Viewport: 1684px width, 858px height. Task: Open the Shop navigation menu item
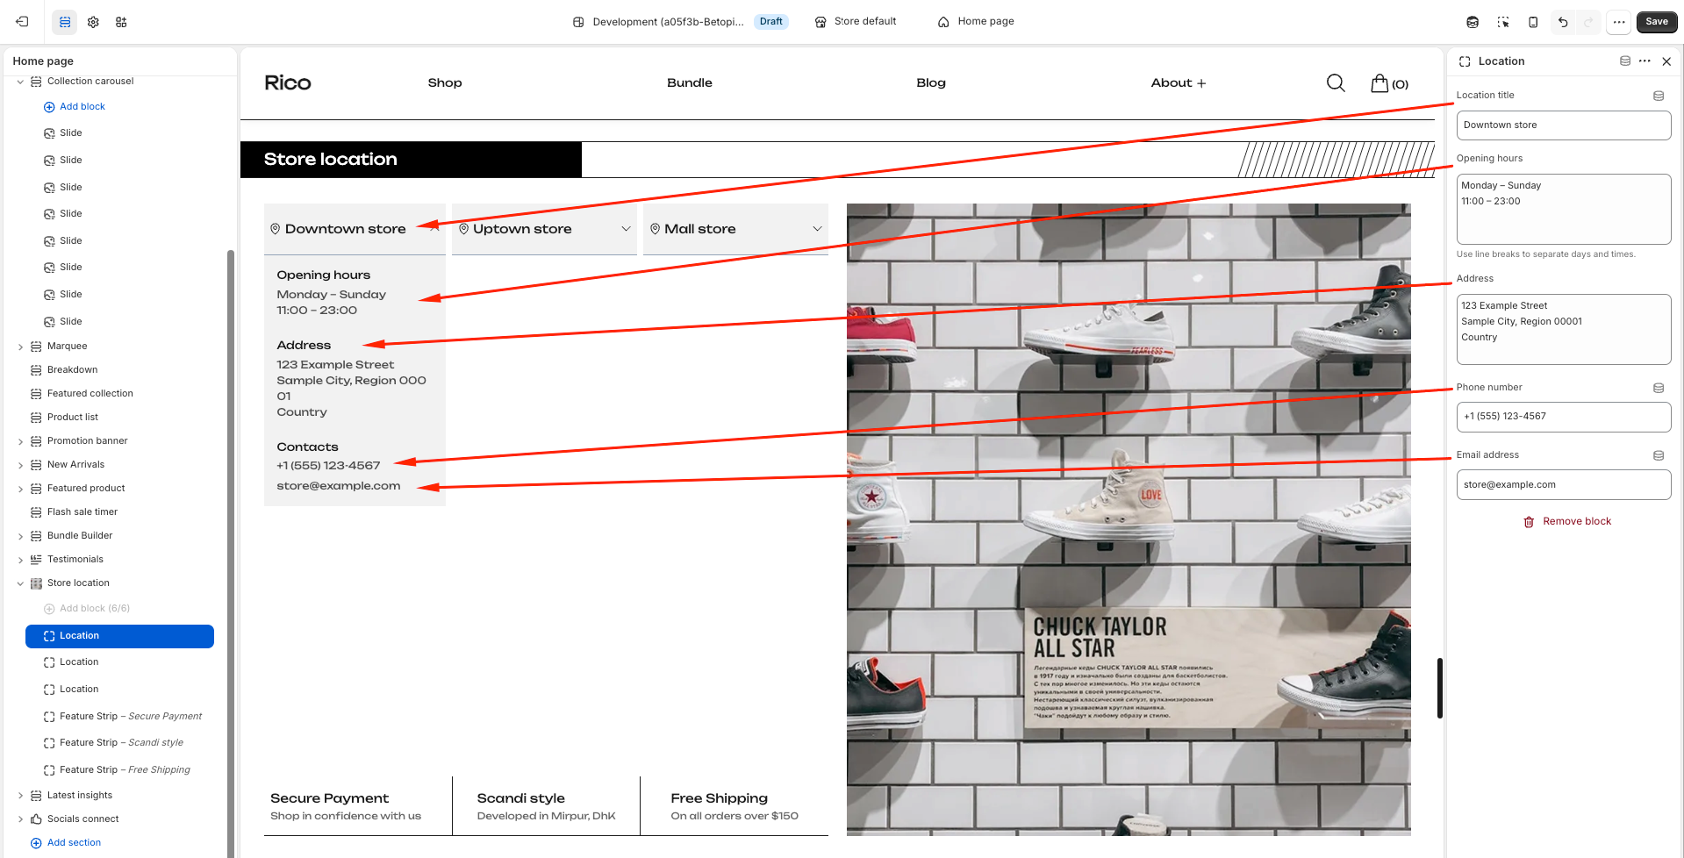(x=445, y=82)
